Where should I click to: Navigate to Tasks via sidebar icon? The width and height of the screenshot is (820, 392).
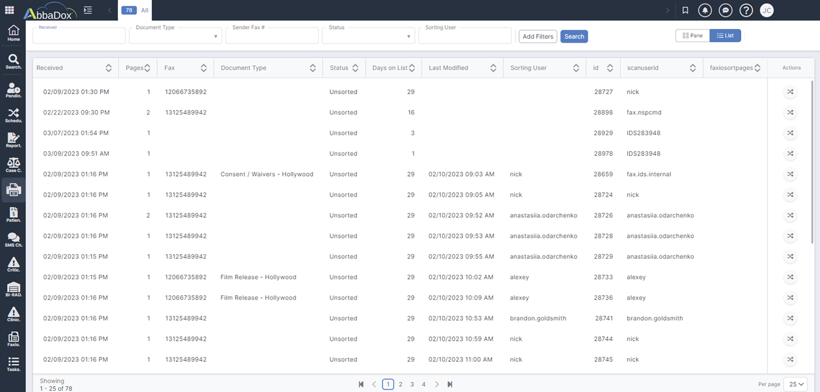click(13, 364)
